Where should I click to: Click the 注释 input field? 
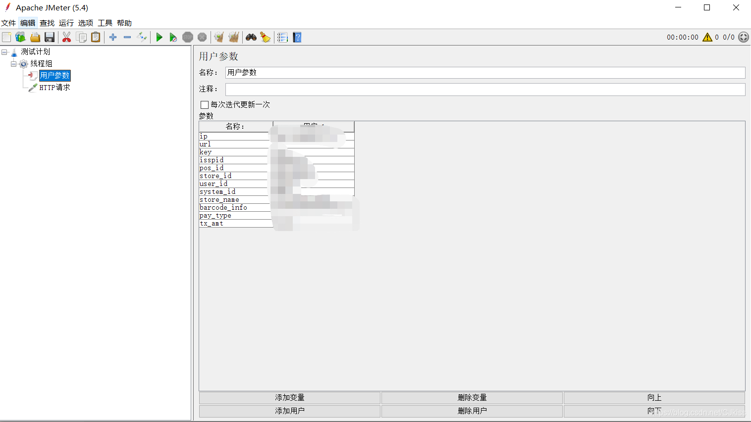click(x=485, y=89)
